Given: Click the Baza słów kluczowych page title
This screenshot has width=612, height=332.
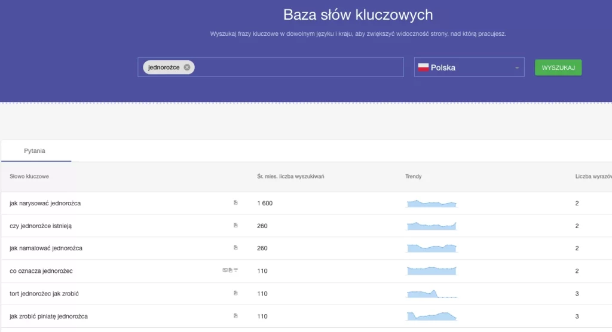Looking at the screenshot, I should (358, 15).
